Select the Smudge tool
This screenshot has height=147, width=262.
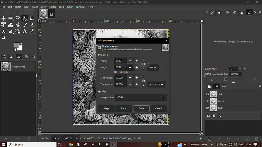tap(11, 32)
